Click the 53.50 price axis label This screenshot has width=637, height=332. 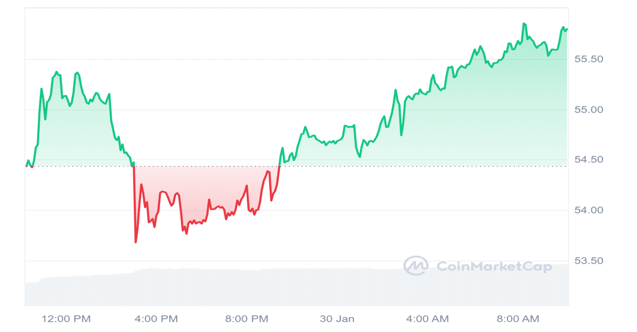tap(589, 261)
